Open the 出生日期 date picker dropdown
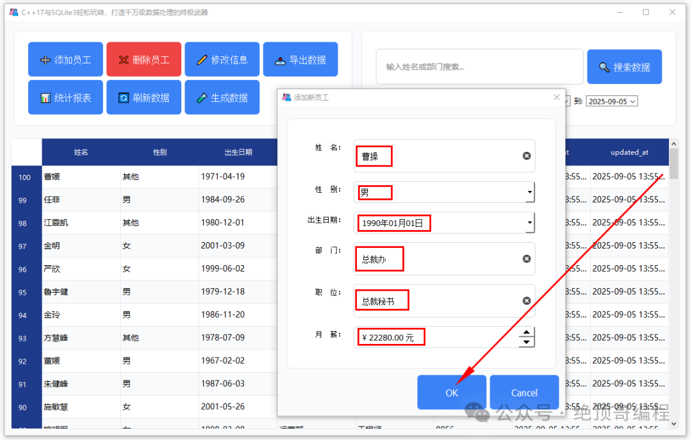Viewport: 692px width, 440px height. coord(530,222)
